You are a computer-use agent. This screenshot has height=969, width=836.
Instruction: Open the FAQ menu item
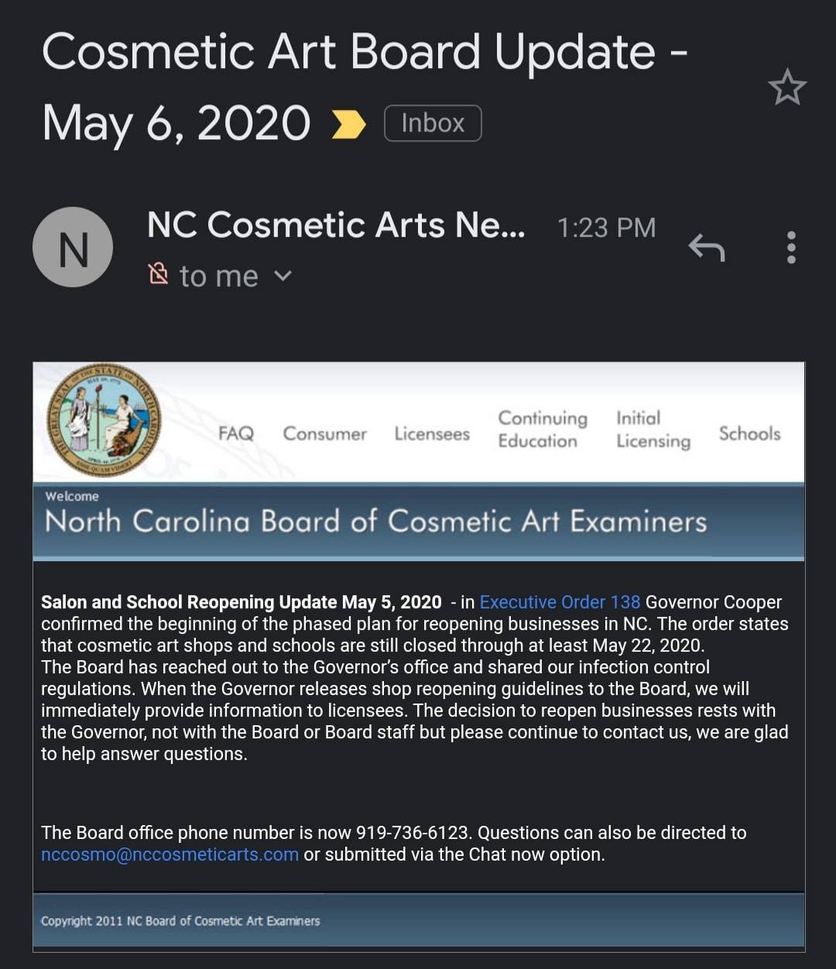coord(236,433)
